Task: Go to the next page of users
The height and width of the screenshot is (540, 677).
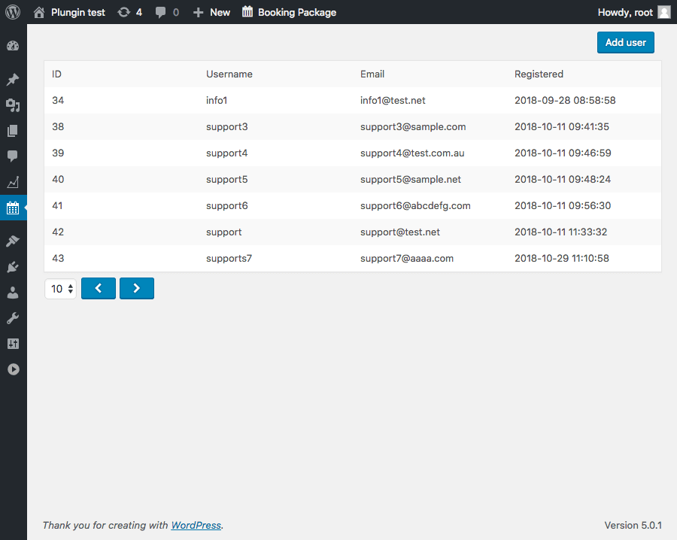Action: [137, 288]
